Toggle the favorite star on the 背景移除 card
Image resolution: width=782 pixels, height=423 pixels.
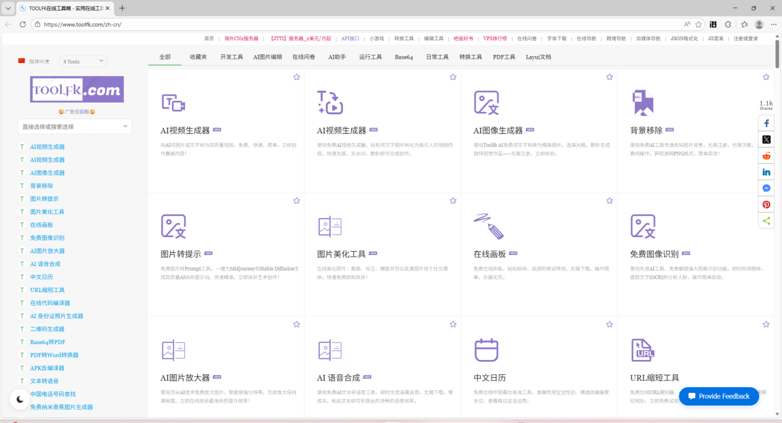tap(766, 77)
